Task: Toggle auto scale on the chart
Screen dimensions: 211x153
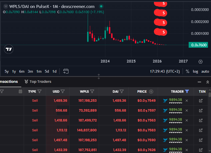Action: point(205,71)
